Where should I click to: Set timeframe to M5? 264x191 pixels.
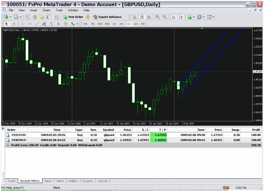[x=93, y=24]
